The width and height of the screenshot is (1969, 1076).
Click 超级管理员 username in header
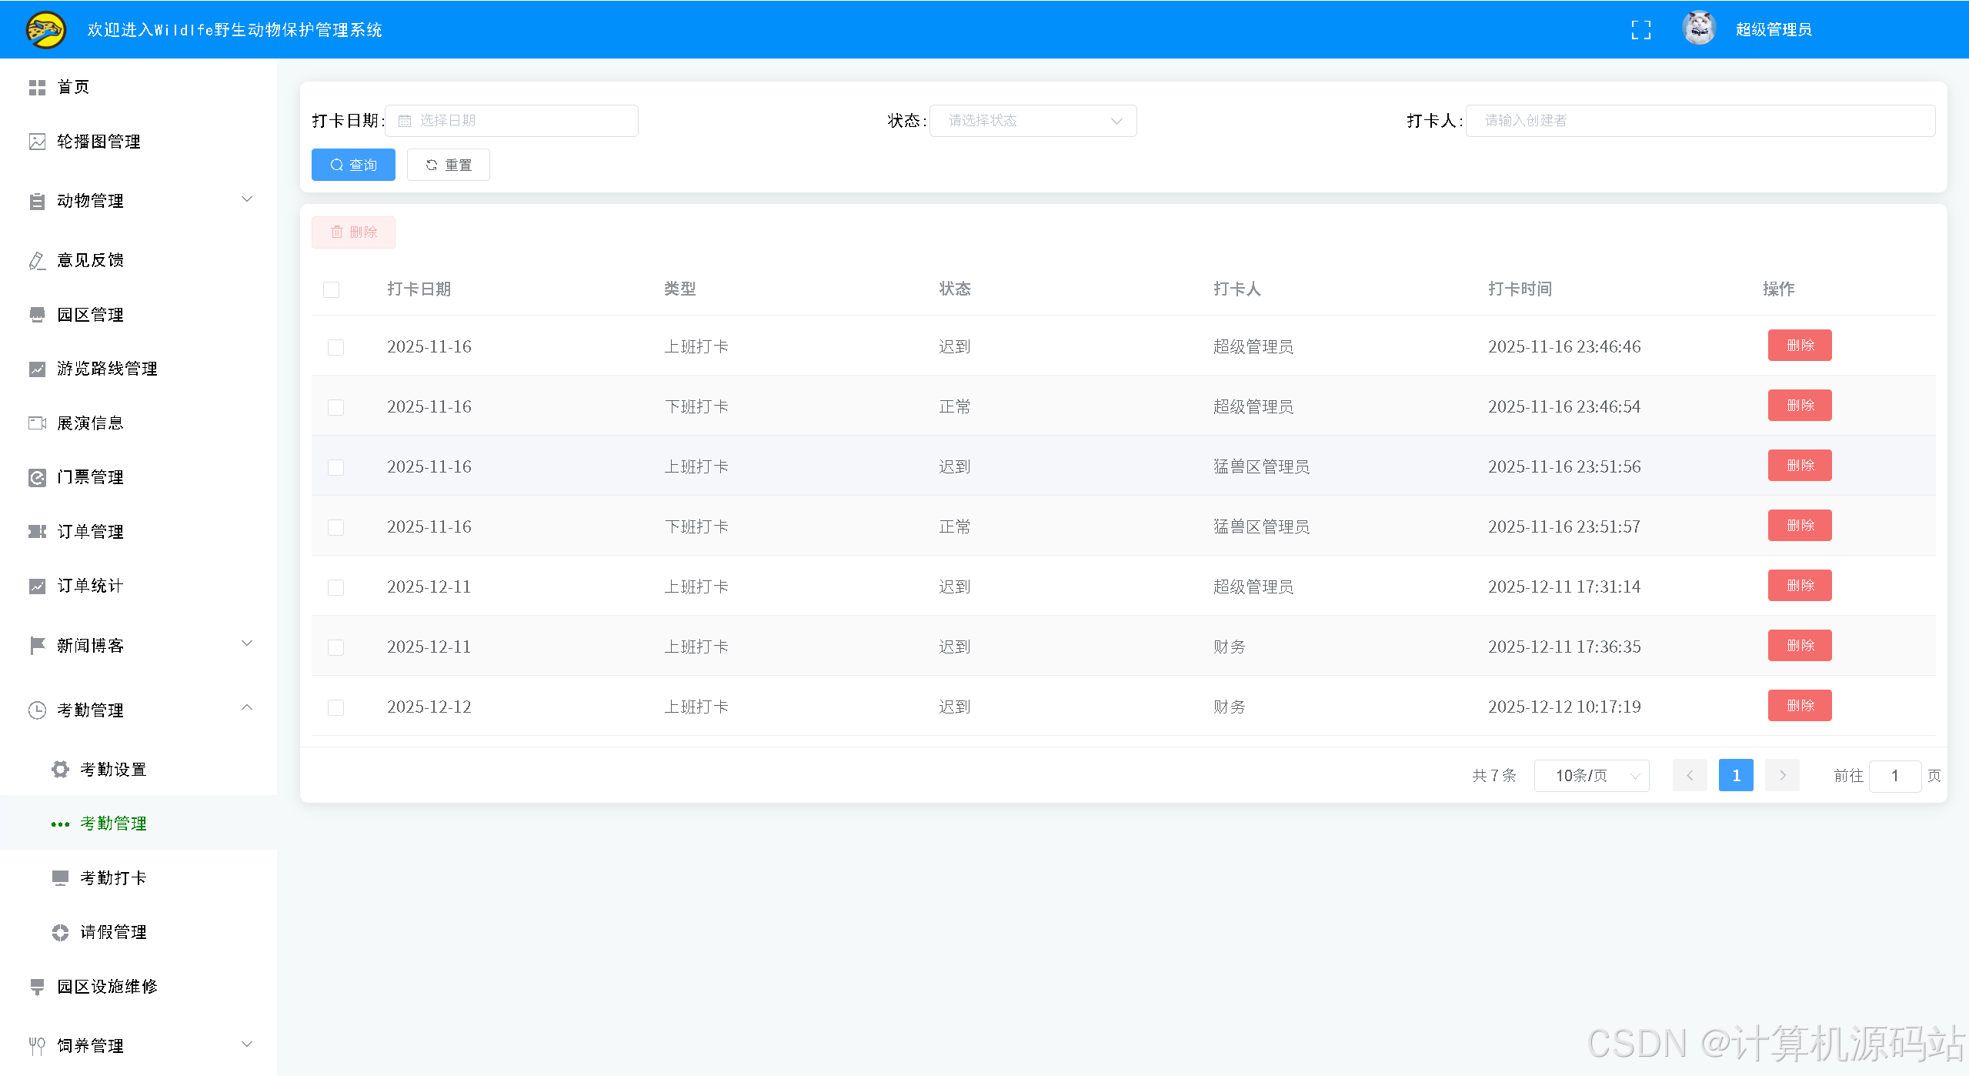[x=1774, y=30]
